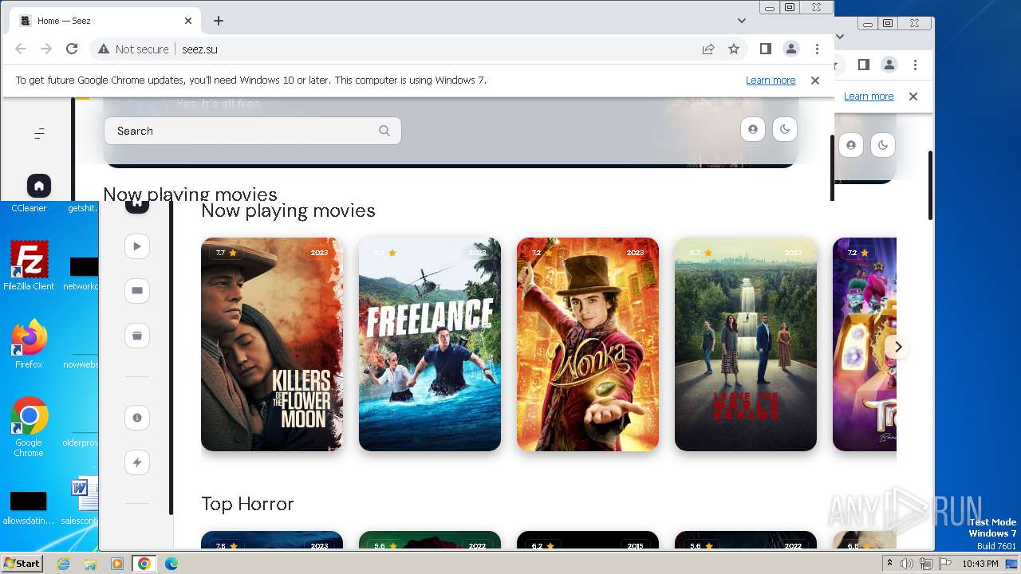The width and height of the screenshot is (1021, 574).
Task: Click Learn more in the back window
Action: [869, 96]
